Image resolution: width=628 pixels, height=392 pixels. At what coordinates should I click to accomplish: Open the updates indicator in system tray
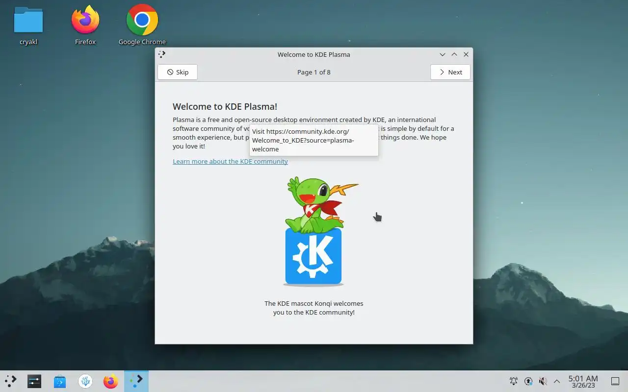[x=528, y=381]
